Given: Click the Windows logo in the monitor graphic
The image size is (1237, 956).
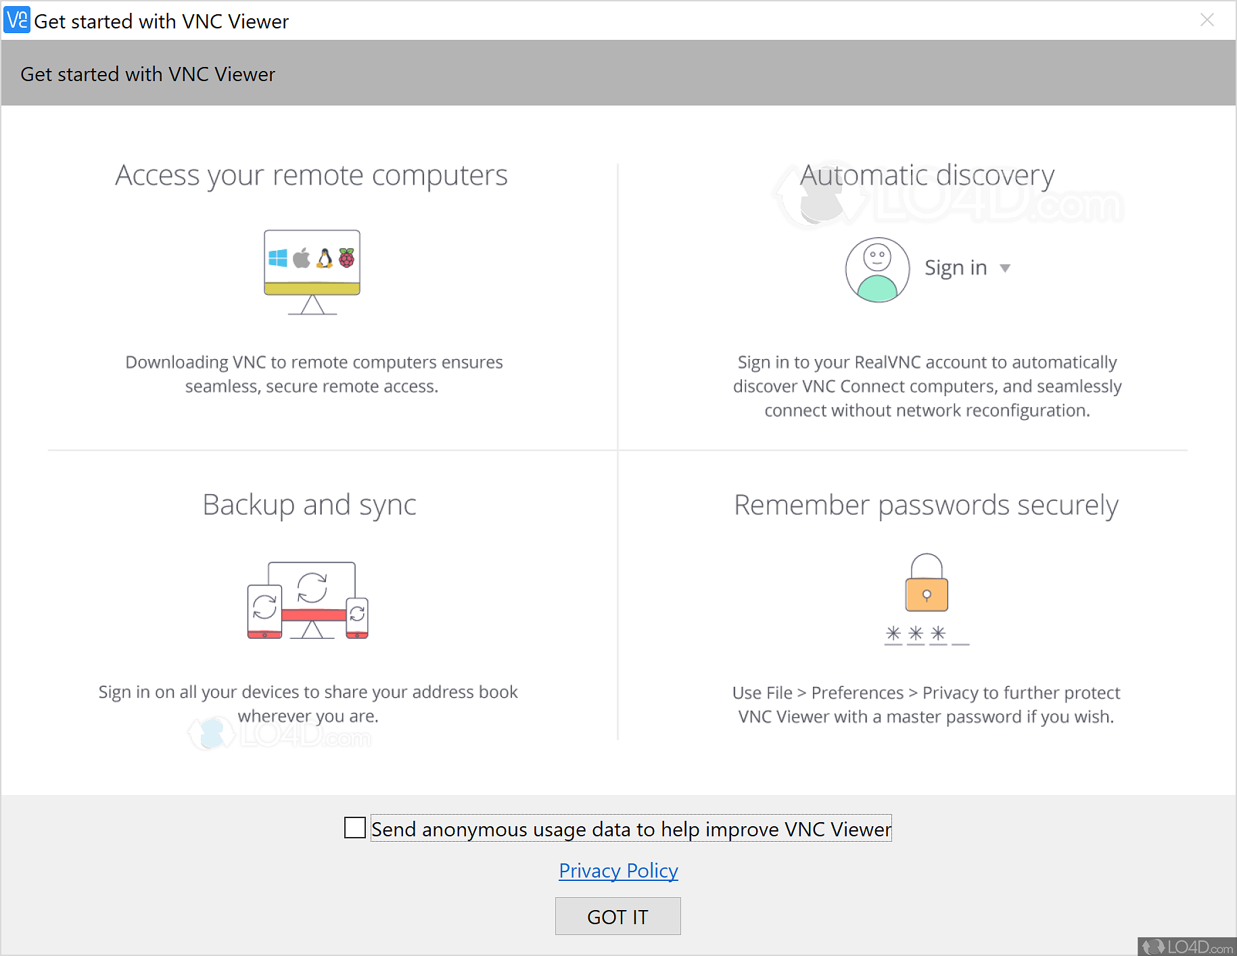Looking at the screenshot, I should click(x=278, y=258).
